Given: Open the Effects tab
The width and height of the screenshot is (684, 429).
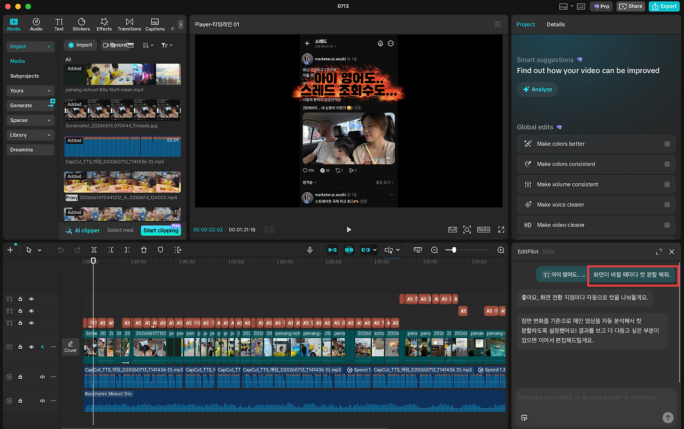Looking at the screenshot, I should coord(104,25).
